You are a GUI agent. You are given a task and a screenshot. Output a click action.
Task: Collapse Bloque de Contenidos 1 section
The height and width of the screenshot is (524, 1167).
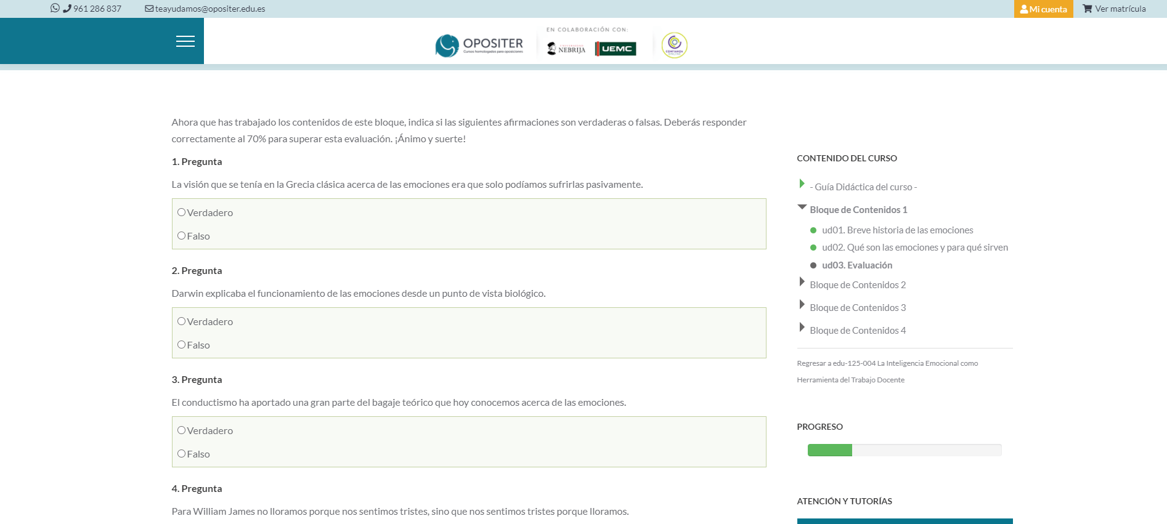(x=802, y=208)
